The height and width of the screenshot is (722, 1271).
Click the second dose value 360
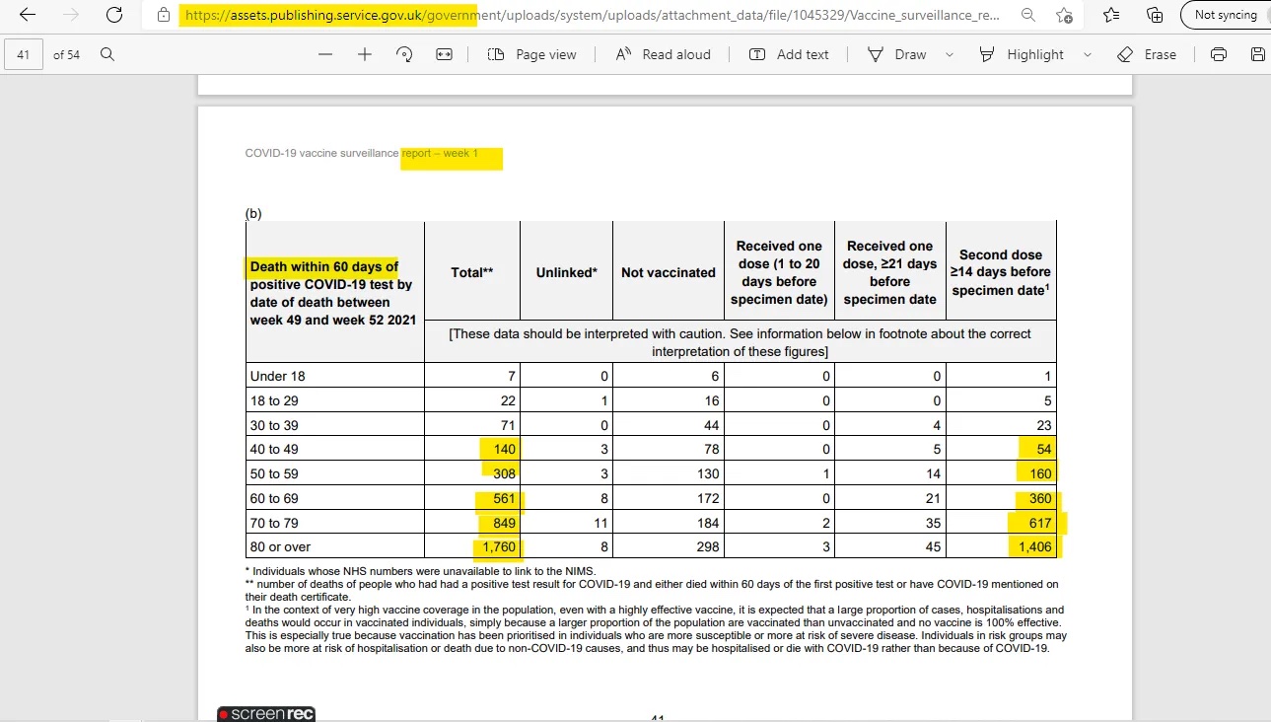[x=1039, y=498]
